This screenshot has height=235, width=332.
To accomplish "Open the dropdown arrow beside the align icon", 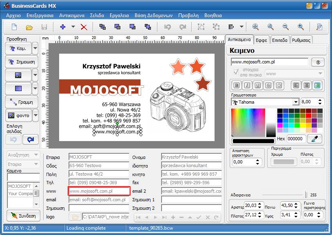I will pos(241,27).
